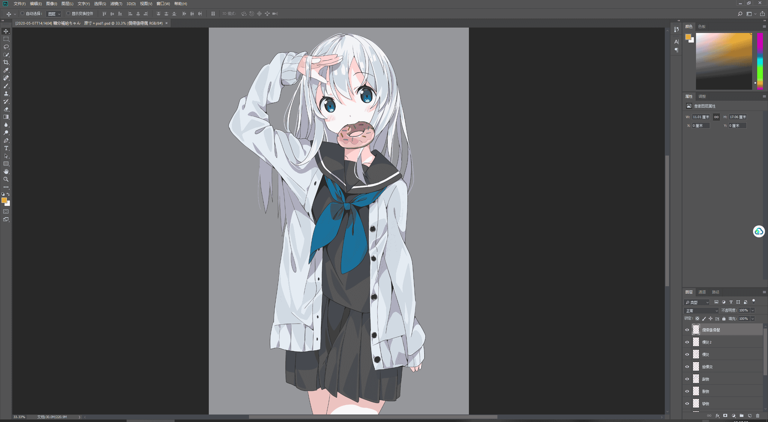Image resolution: width=768 pixels, height=422 pixels.
Task: Open the Layers panel flyout menu
Action: click(764, 292)
